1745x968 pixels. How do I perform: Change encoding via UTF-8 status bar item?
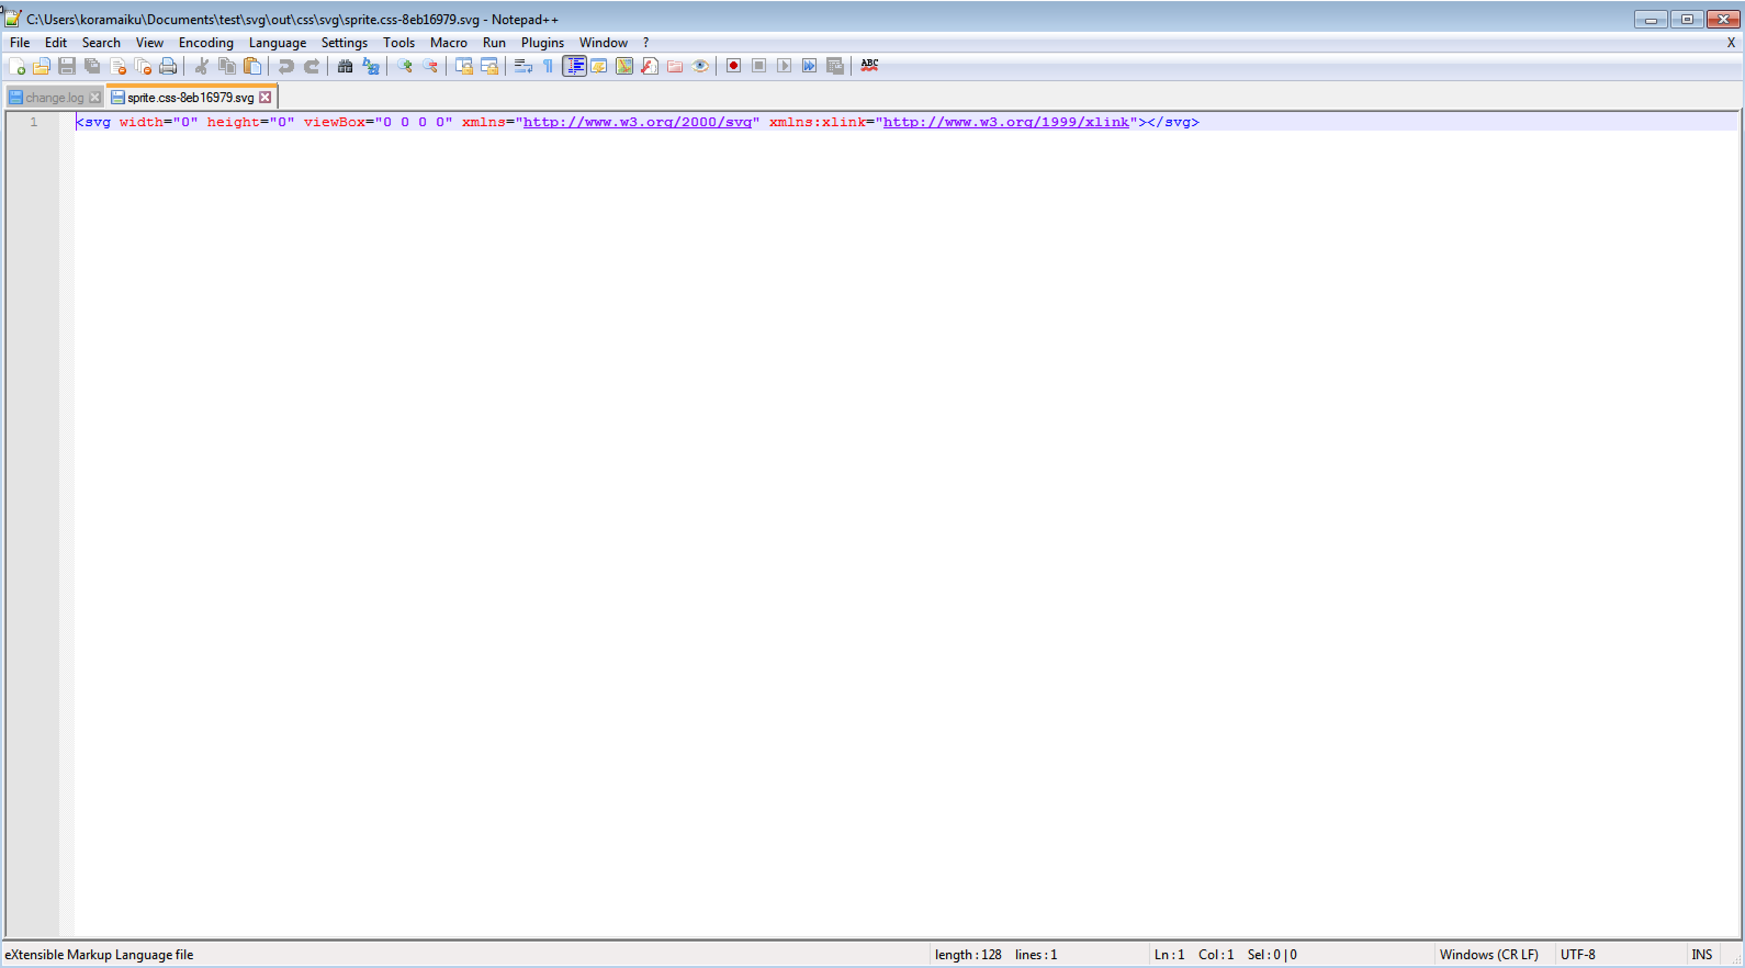coord(1578,954)
